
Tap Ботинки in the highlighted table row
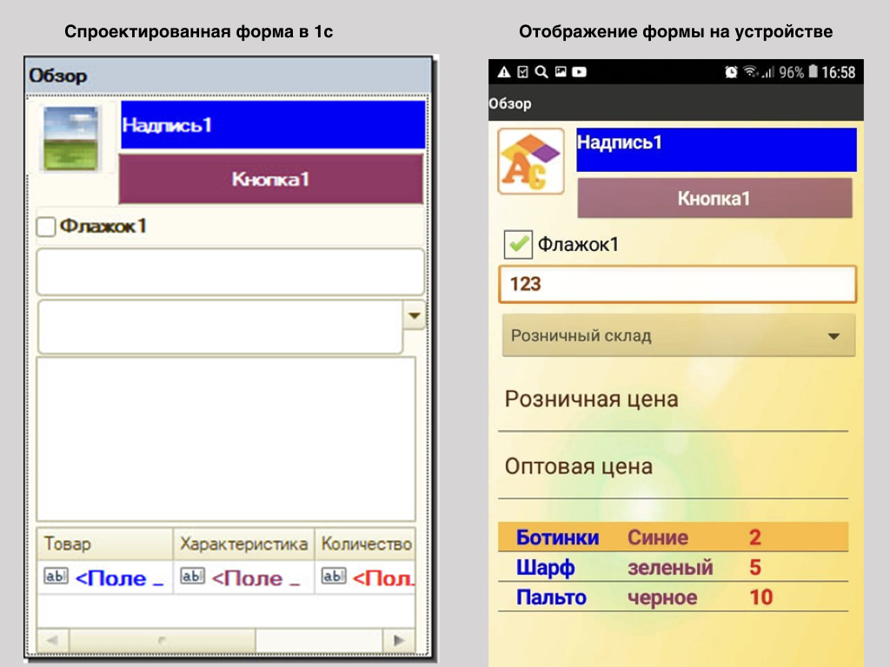557,537
